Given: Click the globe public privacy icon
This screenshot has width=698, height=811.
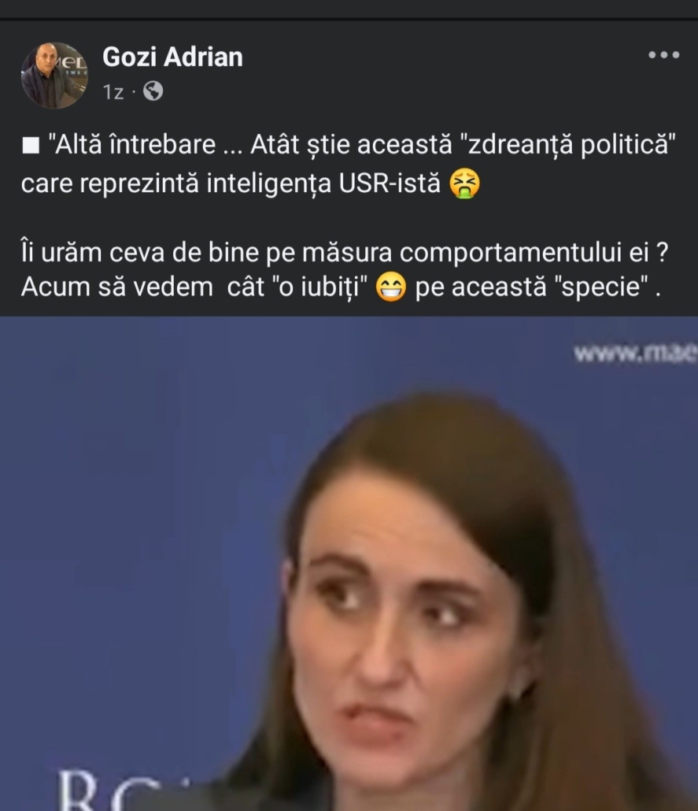Looking at the screenshot, I should point(153,91).
